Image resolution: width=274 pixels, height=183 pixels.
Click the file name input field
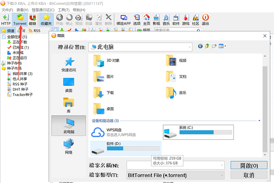(176, 165)
